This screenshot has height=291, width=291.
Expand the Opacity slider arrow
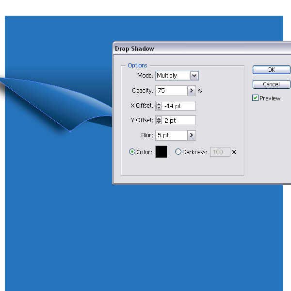192,91
